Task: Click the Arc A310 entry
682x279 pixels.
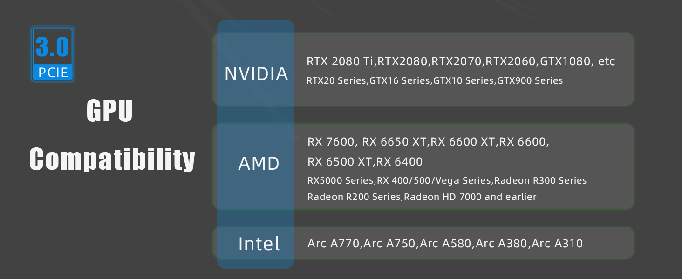Action: (x=557, y=243)
